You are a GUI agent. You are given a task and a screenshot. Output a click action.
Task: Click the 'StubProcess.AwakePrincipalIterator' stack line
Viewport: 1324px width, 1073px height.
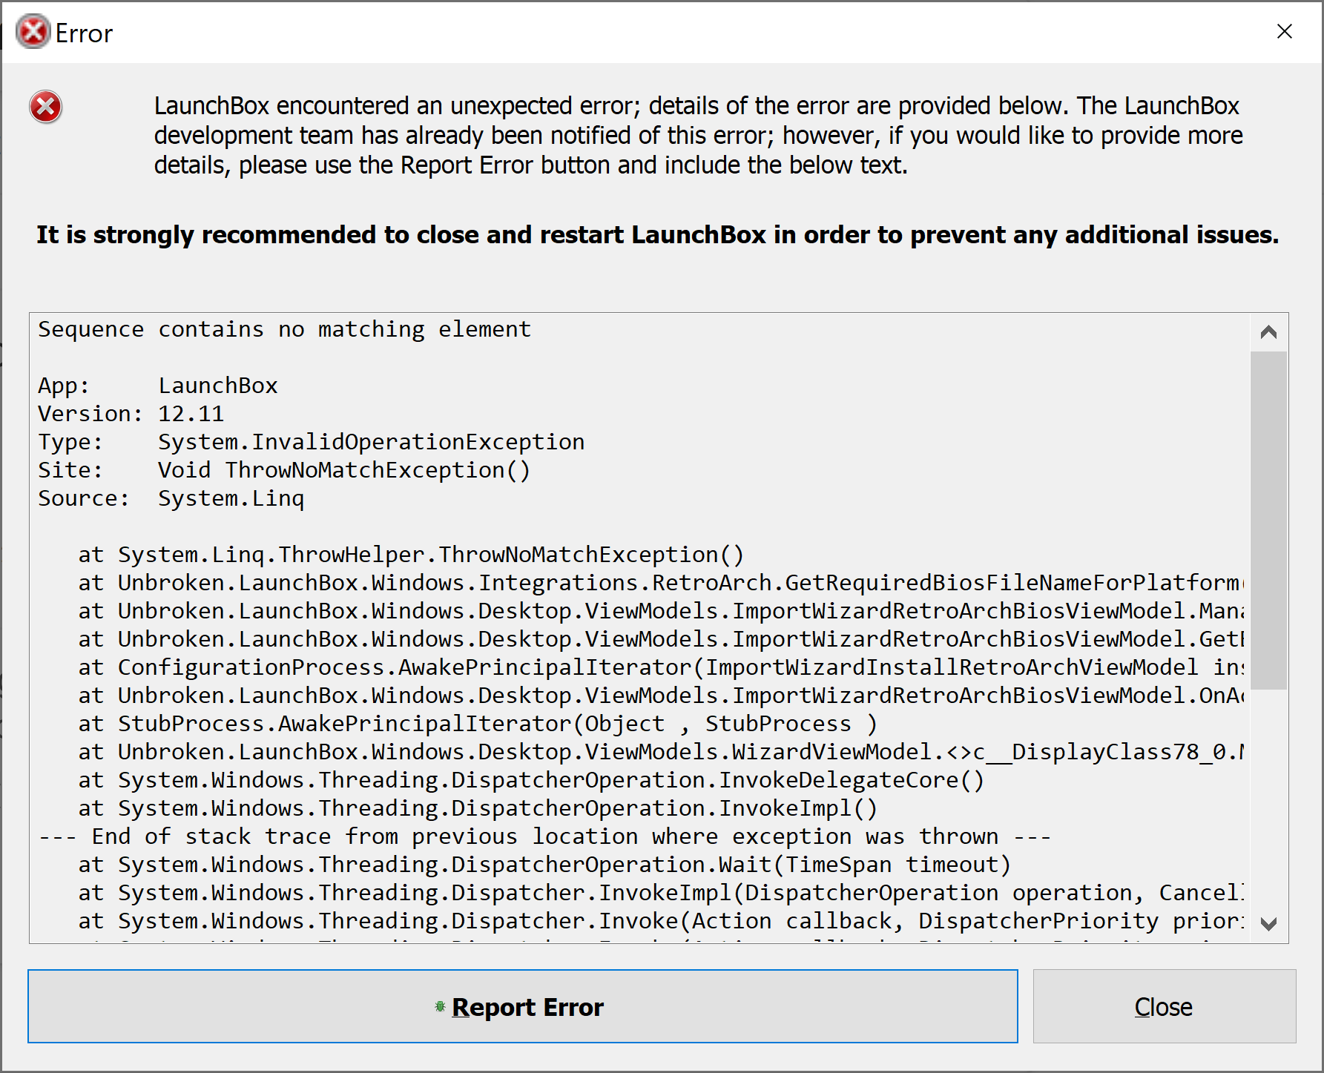click(478, 724)
